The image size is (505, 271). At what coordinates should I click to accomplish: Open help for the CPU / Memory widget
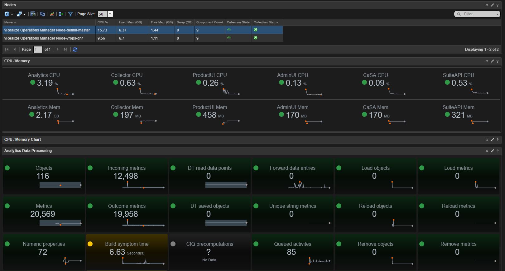pyautogui.click(x=498, y=61)
